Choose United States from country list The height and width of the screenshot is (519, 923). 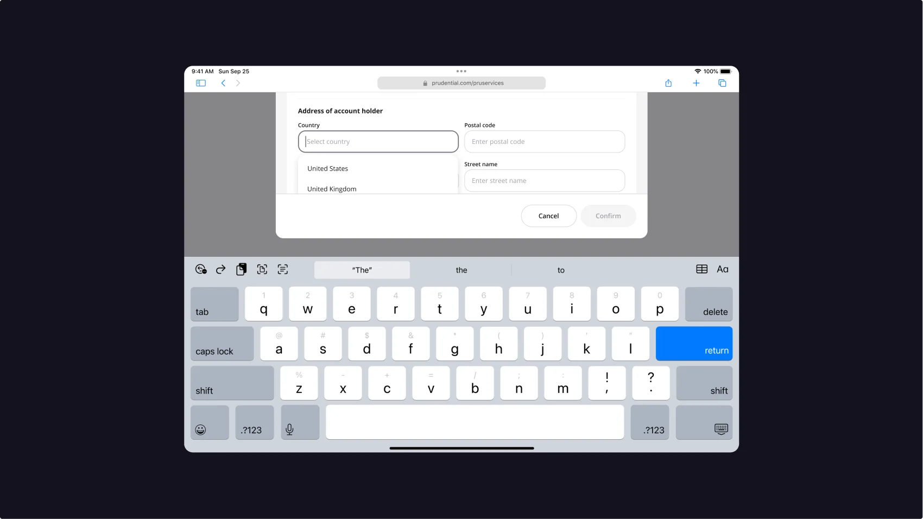tap(378, 169)
